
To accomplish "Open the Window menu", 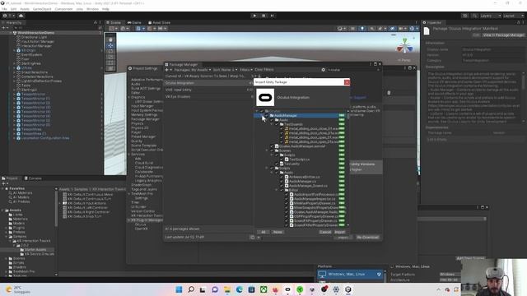I will (92, 9).
